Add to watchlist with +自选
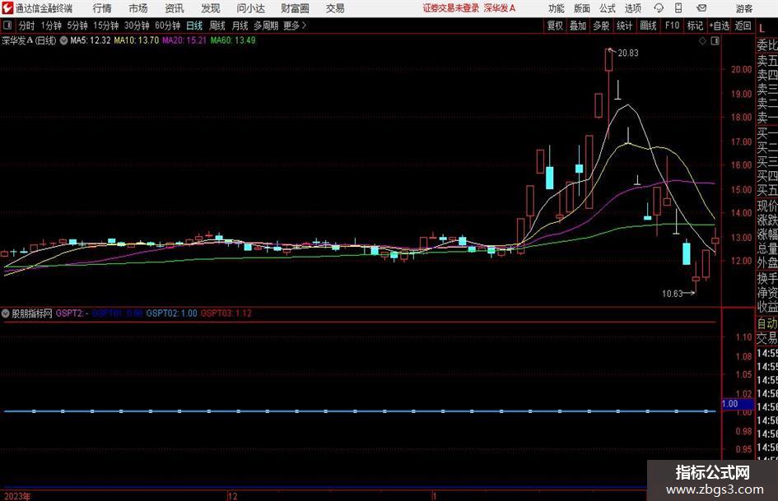Image resolution: width=778 pixels, height=501 pixels. 720,26
